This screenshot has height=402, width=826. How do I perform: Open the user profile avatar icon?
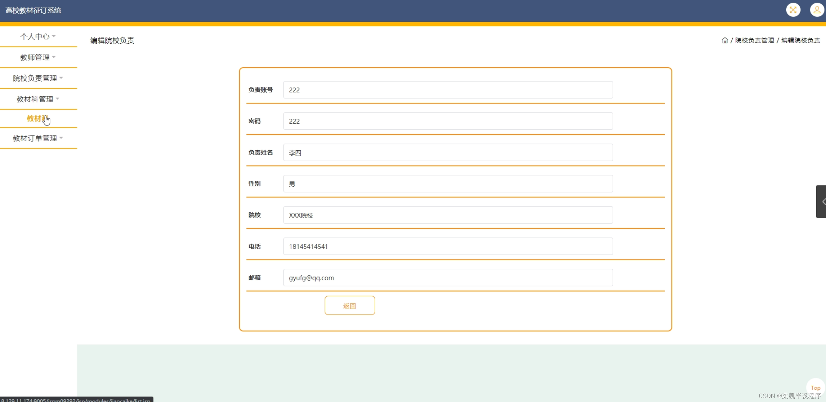point(816,10)
